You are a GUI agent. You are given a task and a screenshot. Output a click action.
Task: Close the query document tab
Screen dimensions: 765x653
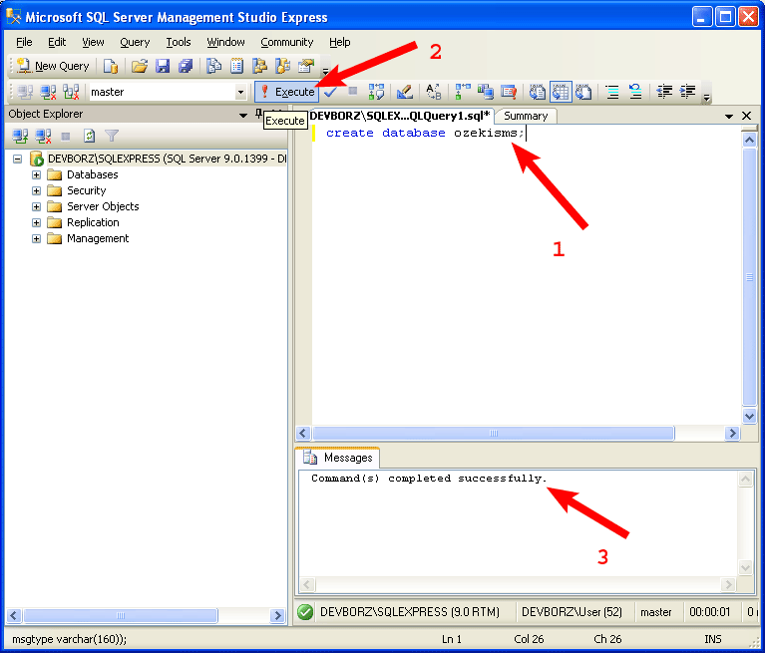tap(746, 116)
